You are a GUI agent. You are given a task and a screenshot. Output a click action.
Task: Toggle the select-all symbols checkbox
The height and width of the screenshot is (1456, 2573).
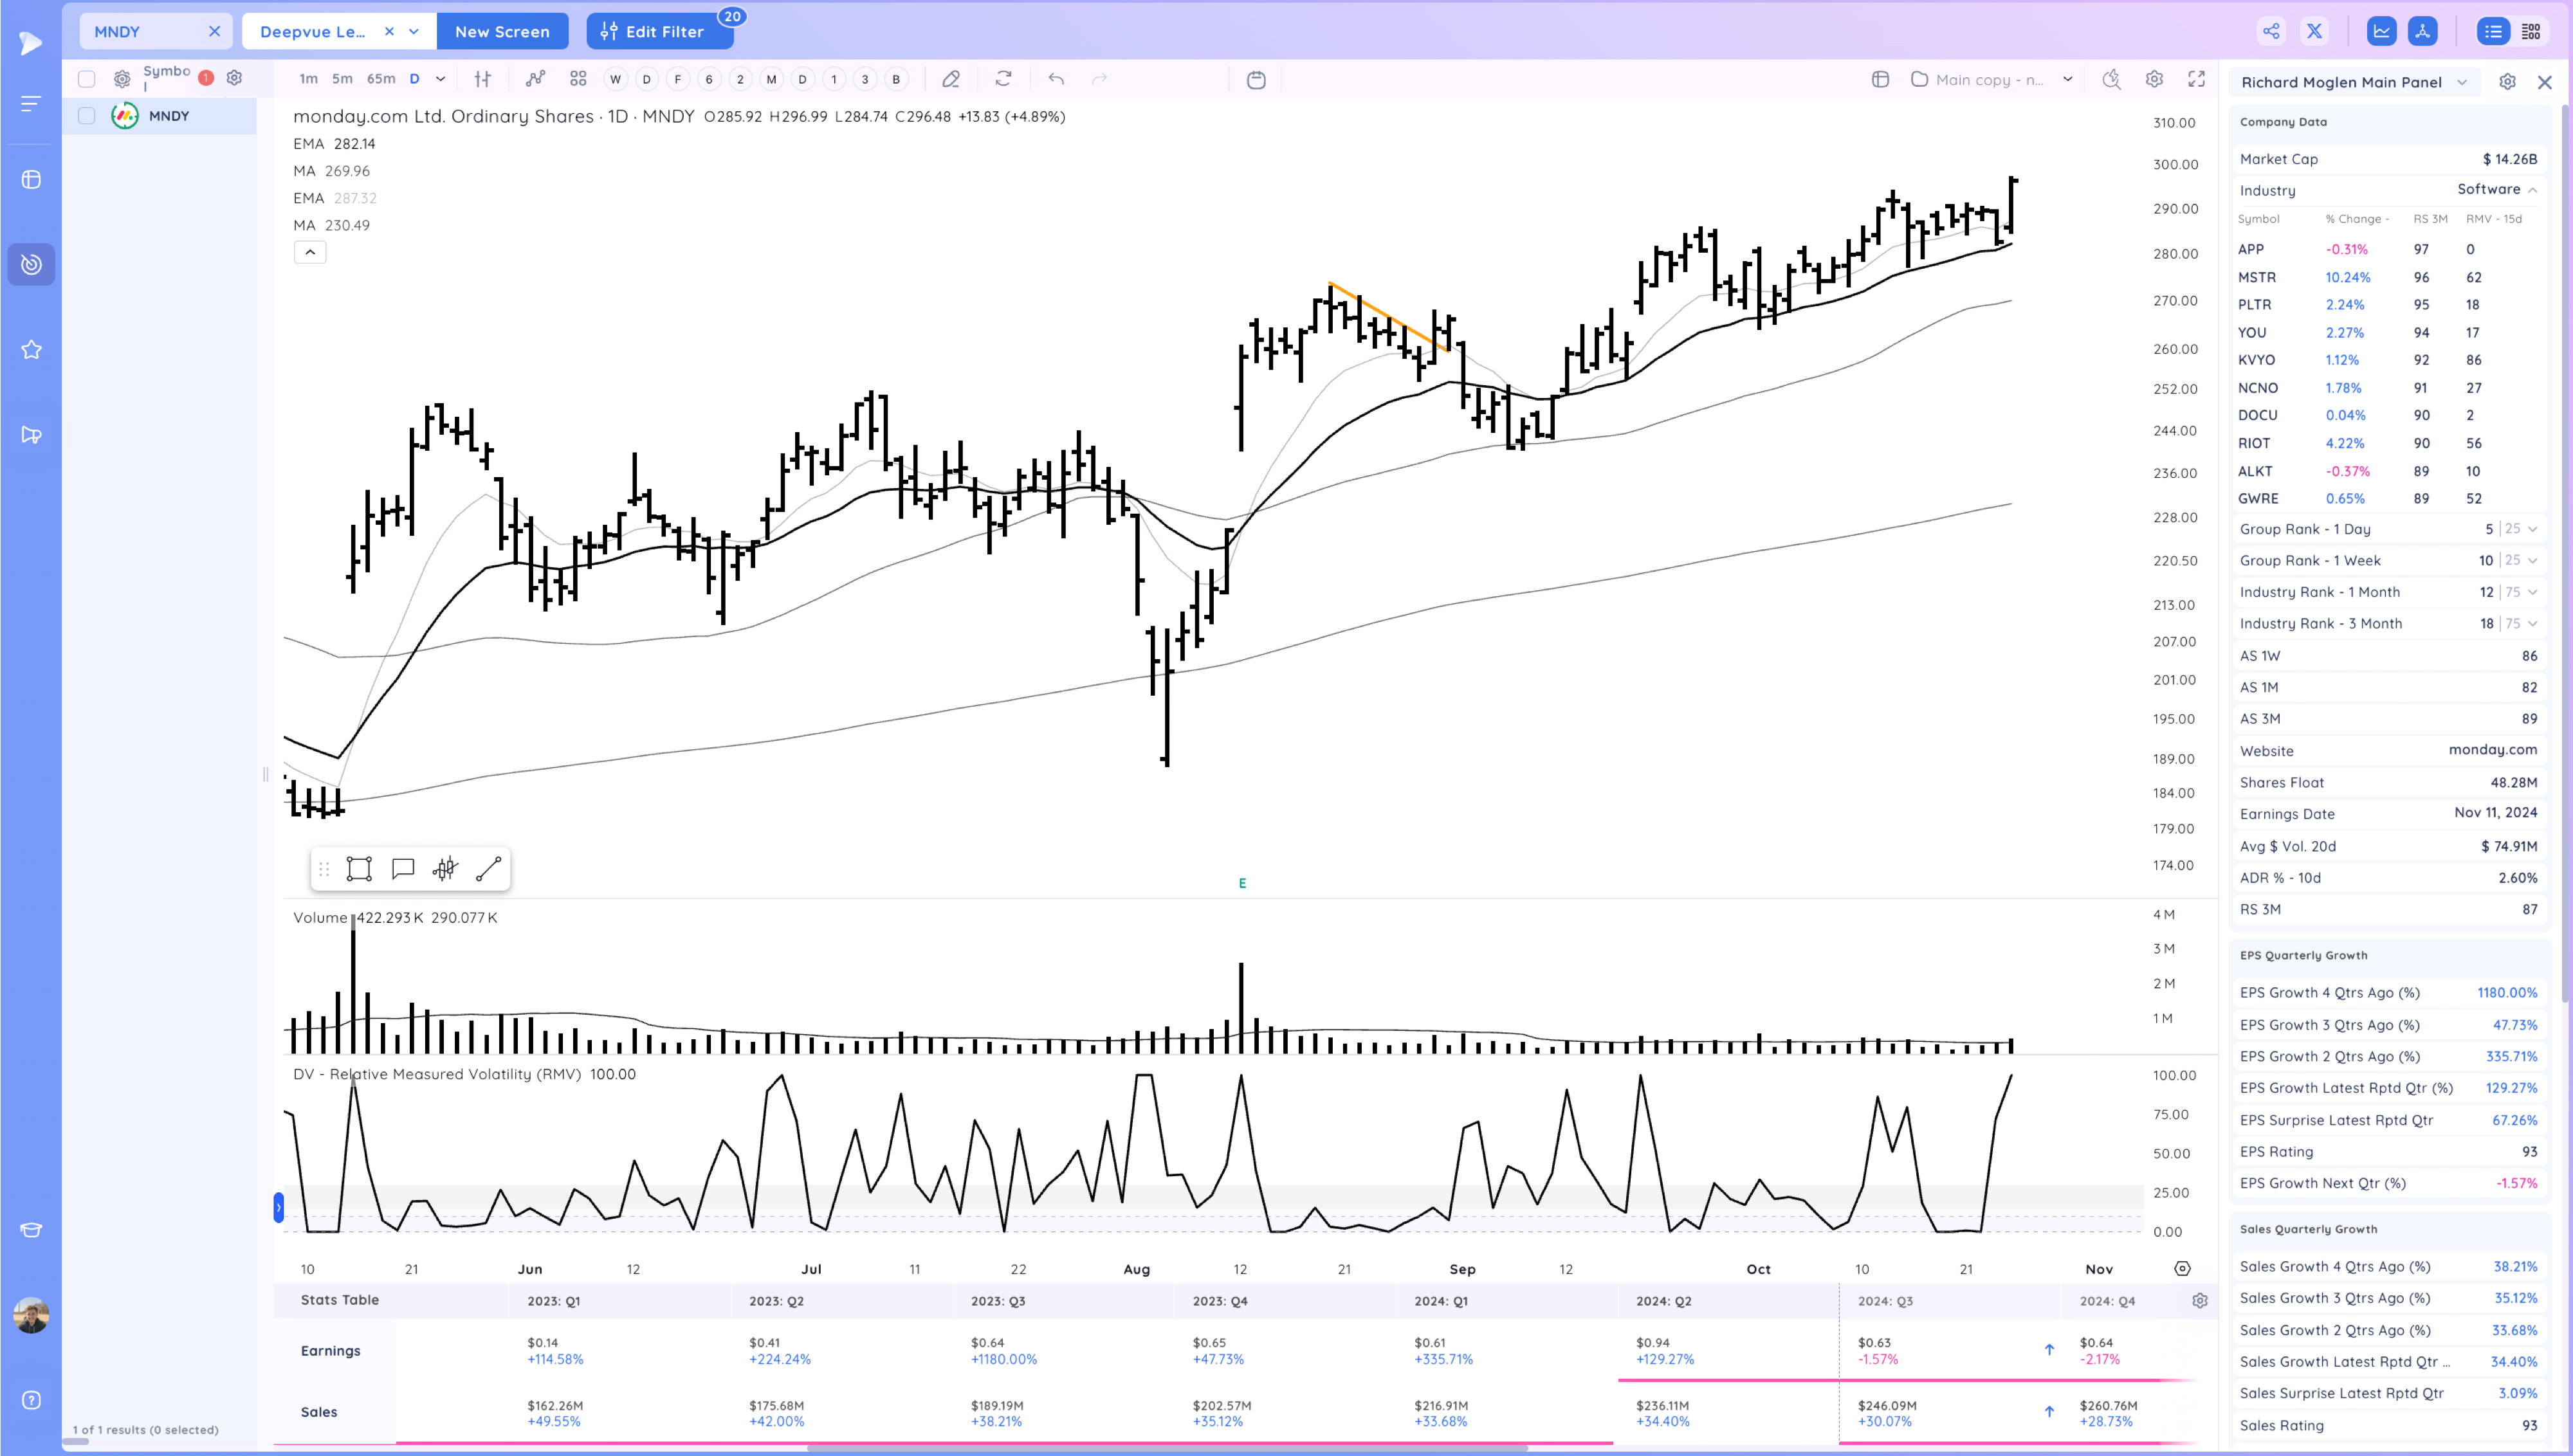(x=87, y=79)
